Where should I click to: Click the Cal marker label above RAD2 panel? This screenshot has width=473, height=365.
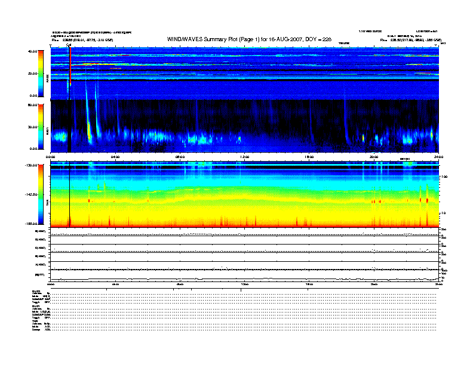69,45
